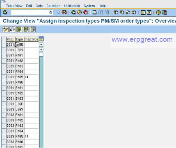The height and width of the screenshot is (148, 176).
Task: Click Type cell 'PM04' in plant 0001 row
Action: pos(20,72)
